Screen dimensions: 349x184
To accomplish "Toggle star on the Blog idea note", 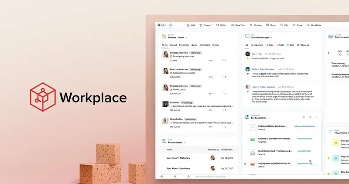I will click(328, 158).
